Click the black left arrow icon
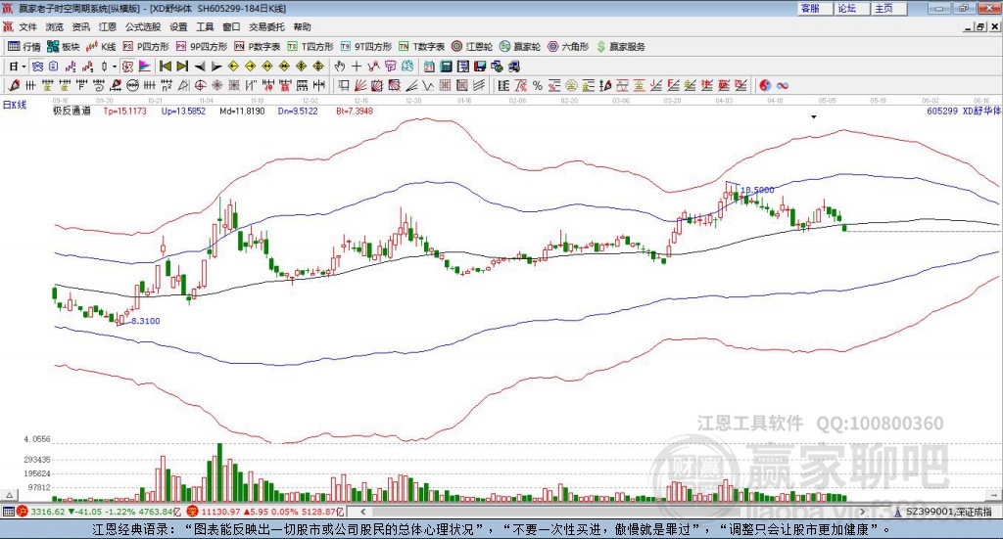The height and width of the screenshot is (539, 1003). pos(200,67)
